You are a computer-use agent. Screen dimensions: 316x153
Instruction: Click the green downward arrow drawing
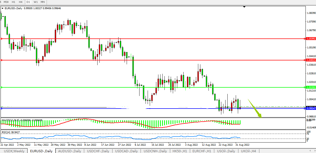click(255, 109)
